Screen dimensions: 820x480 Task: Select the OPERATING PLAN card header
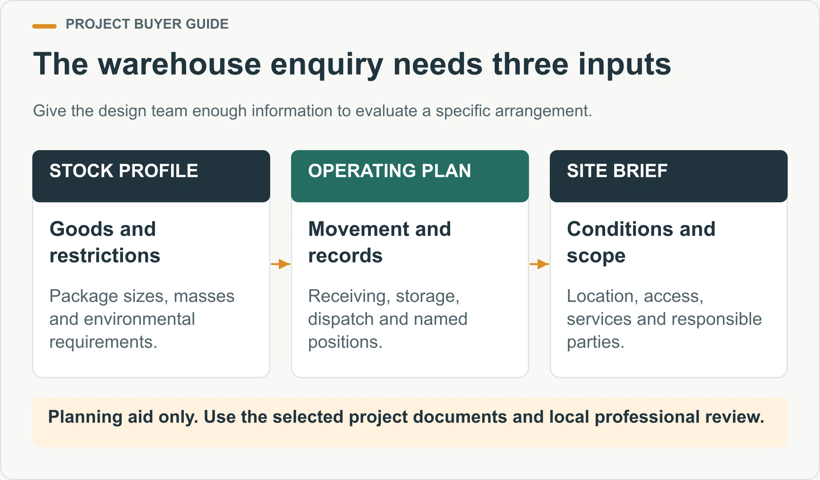coord(410,176)
